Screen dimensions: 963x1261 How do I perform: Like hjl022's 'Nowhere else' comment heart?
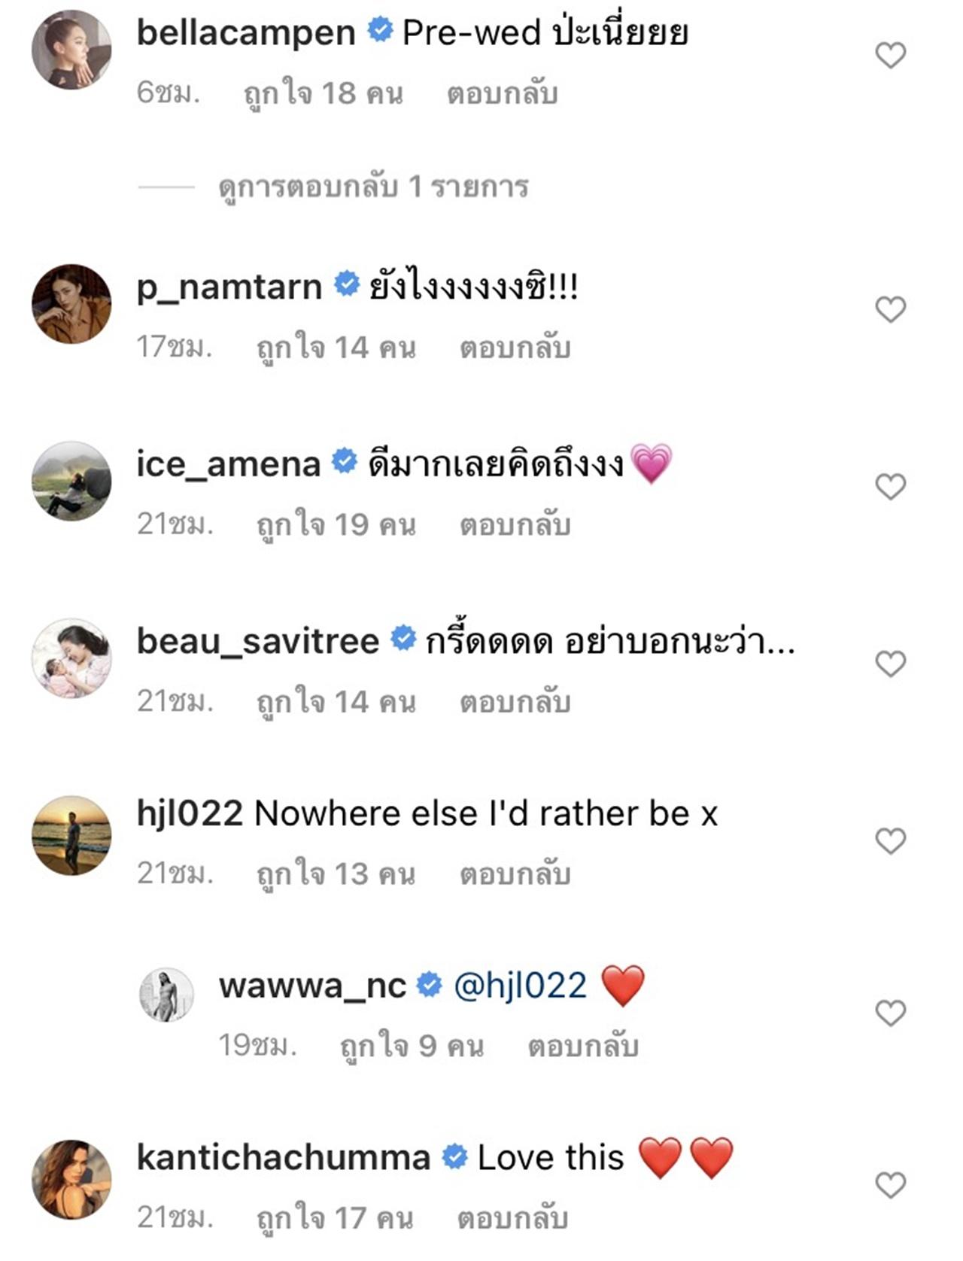[x=891, y=840]
